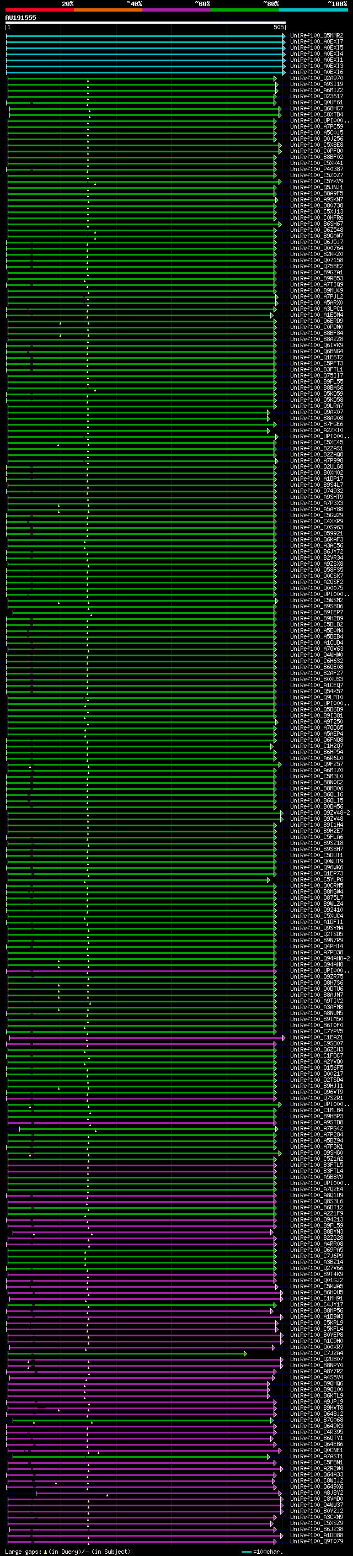
Task: Click the green alignment bar for UniRef100_B7G068
Action: pyautogui.click(x=142, y=1420)
